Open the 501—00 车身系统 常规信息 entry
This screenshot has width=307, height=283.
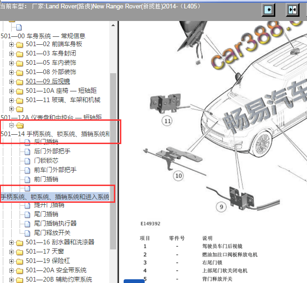tap(43, 36)
